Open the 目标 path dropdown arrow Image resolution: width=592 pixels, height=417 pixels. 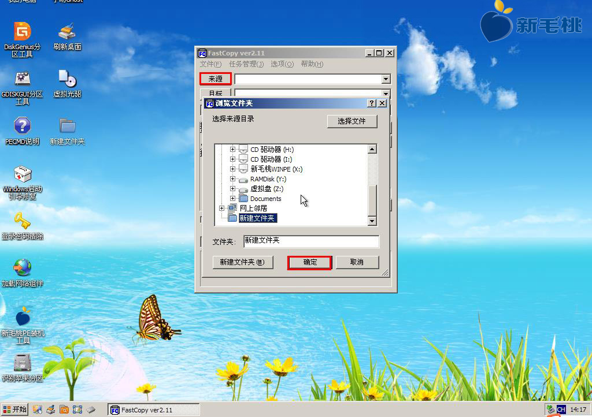tap(386, 94)
